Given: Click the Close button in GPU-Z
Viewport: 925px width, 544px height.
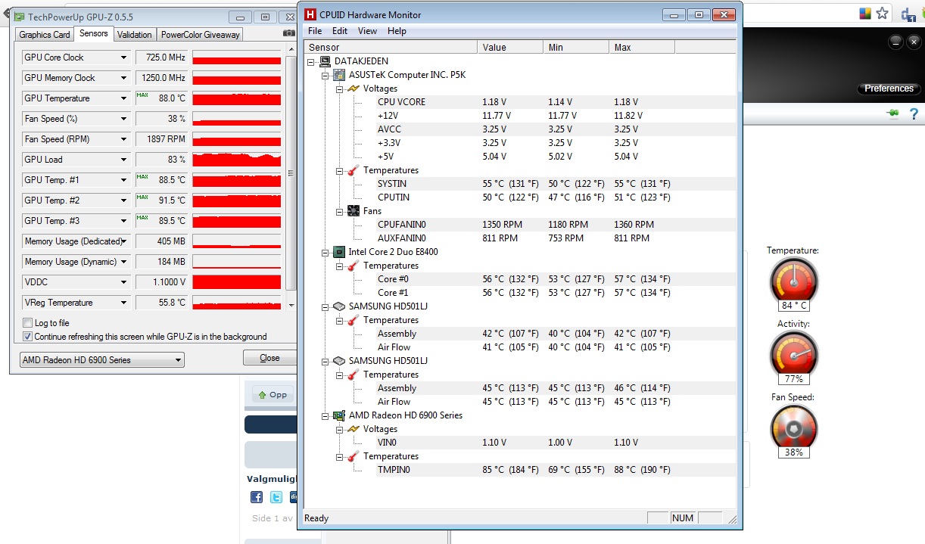Looking at the screenshot, I should 269,358.
